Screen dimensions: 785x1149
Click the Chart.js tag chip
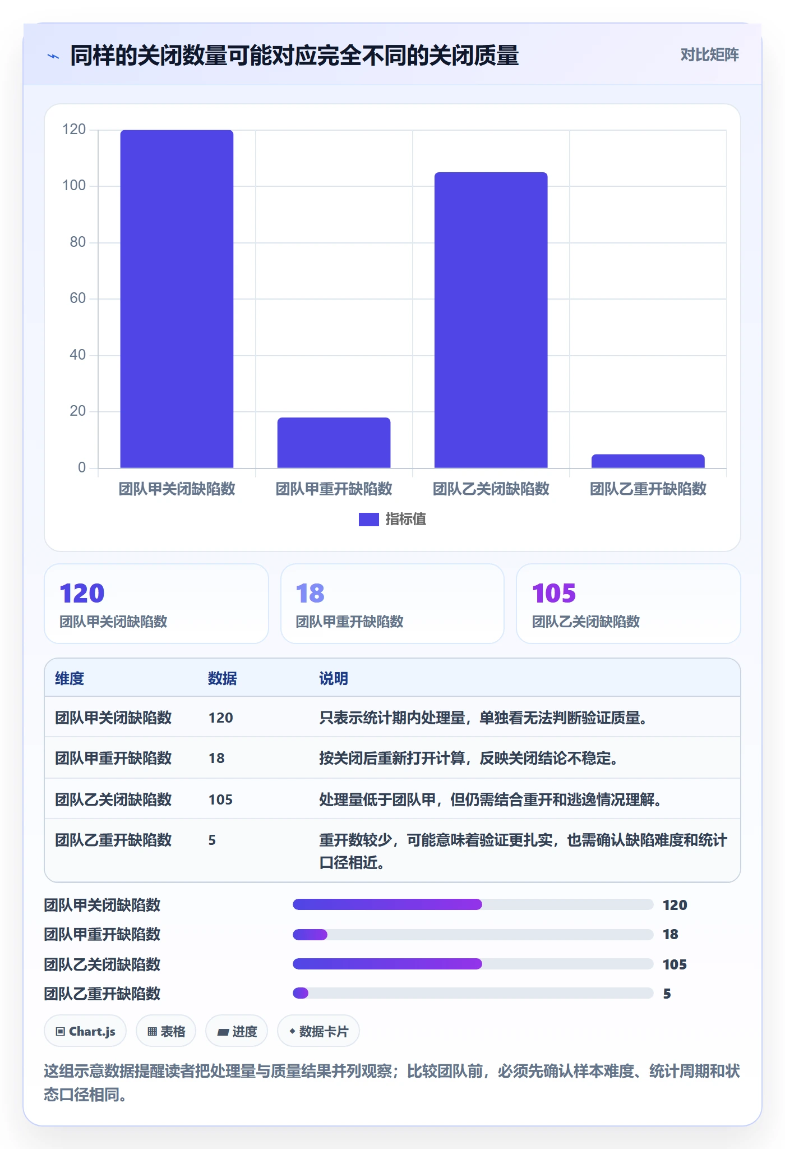pos(85,1031)
